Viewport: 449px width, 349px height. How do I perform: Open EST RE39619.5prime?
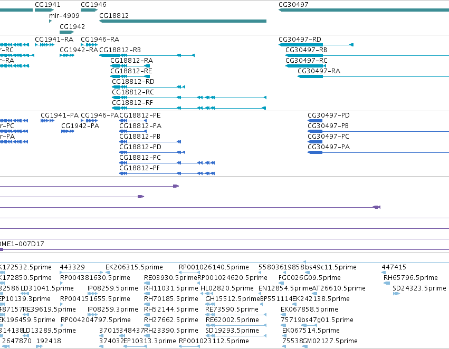(49, 309)
